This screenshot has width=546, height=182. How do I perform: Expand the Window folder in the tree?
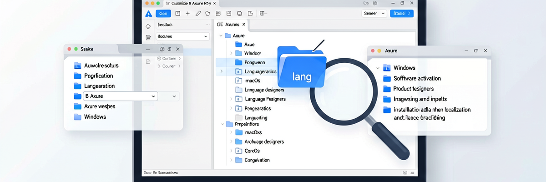pyautogui.click(x=231, y=53)
